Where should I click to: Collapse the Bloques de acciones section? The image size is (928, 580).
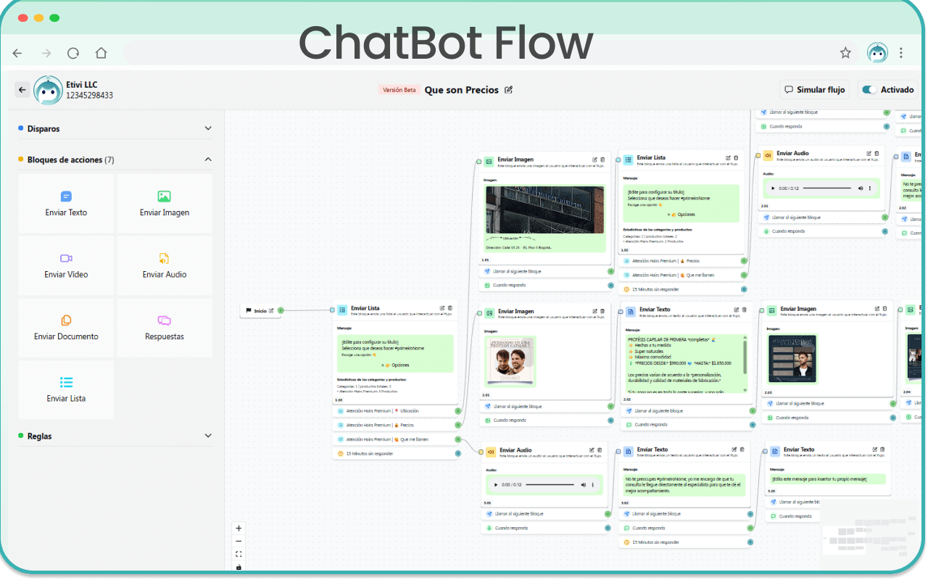(208, 159)
